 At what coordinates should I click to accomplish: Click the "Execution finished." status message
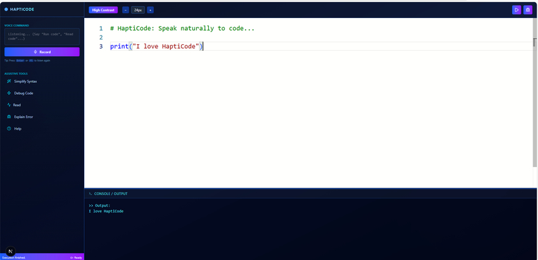[x=14, y=257]
